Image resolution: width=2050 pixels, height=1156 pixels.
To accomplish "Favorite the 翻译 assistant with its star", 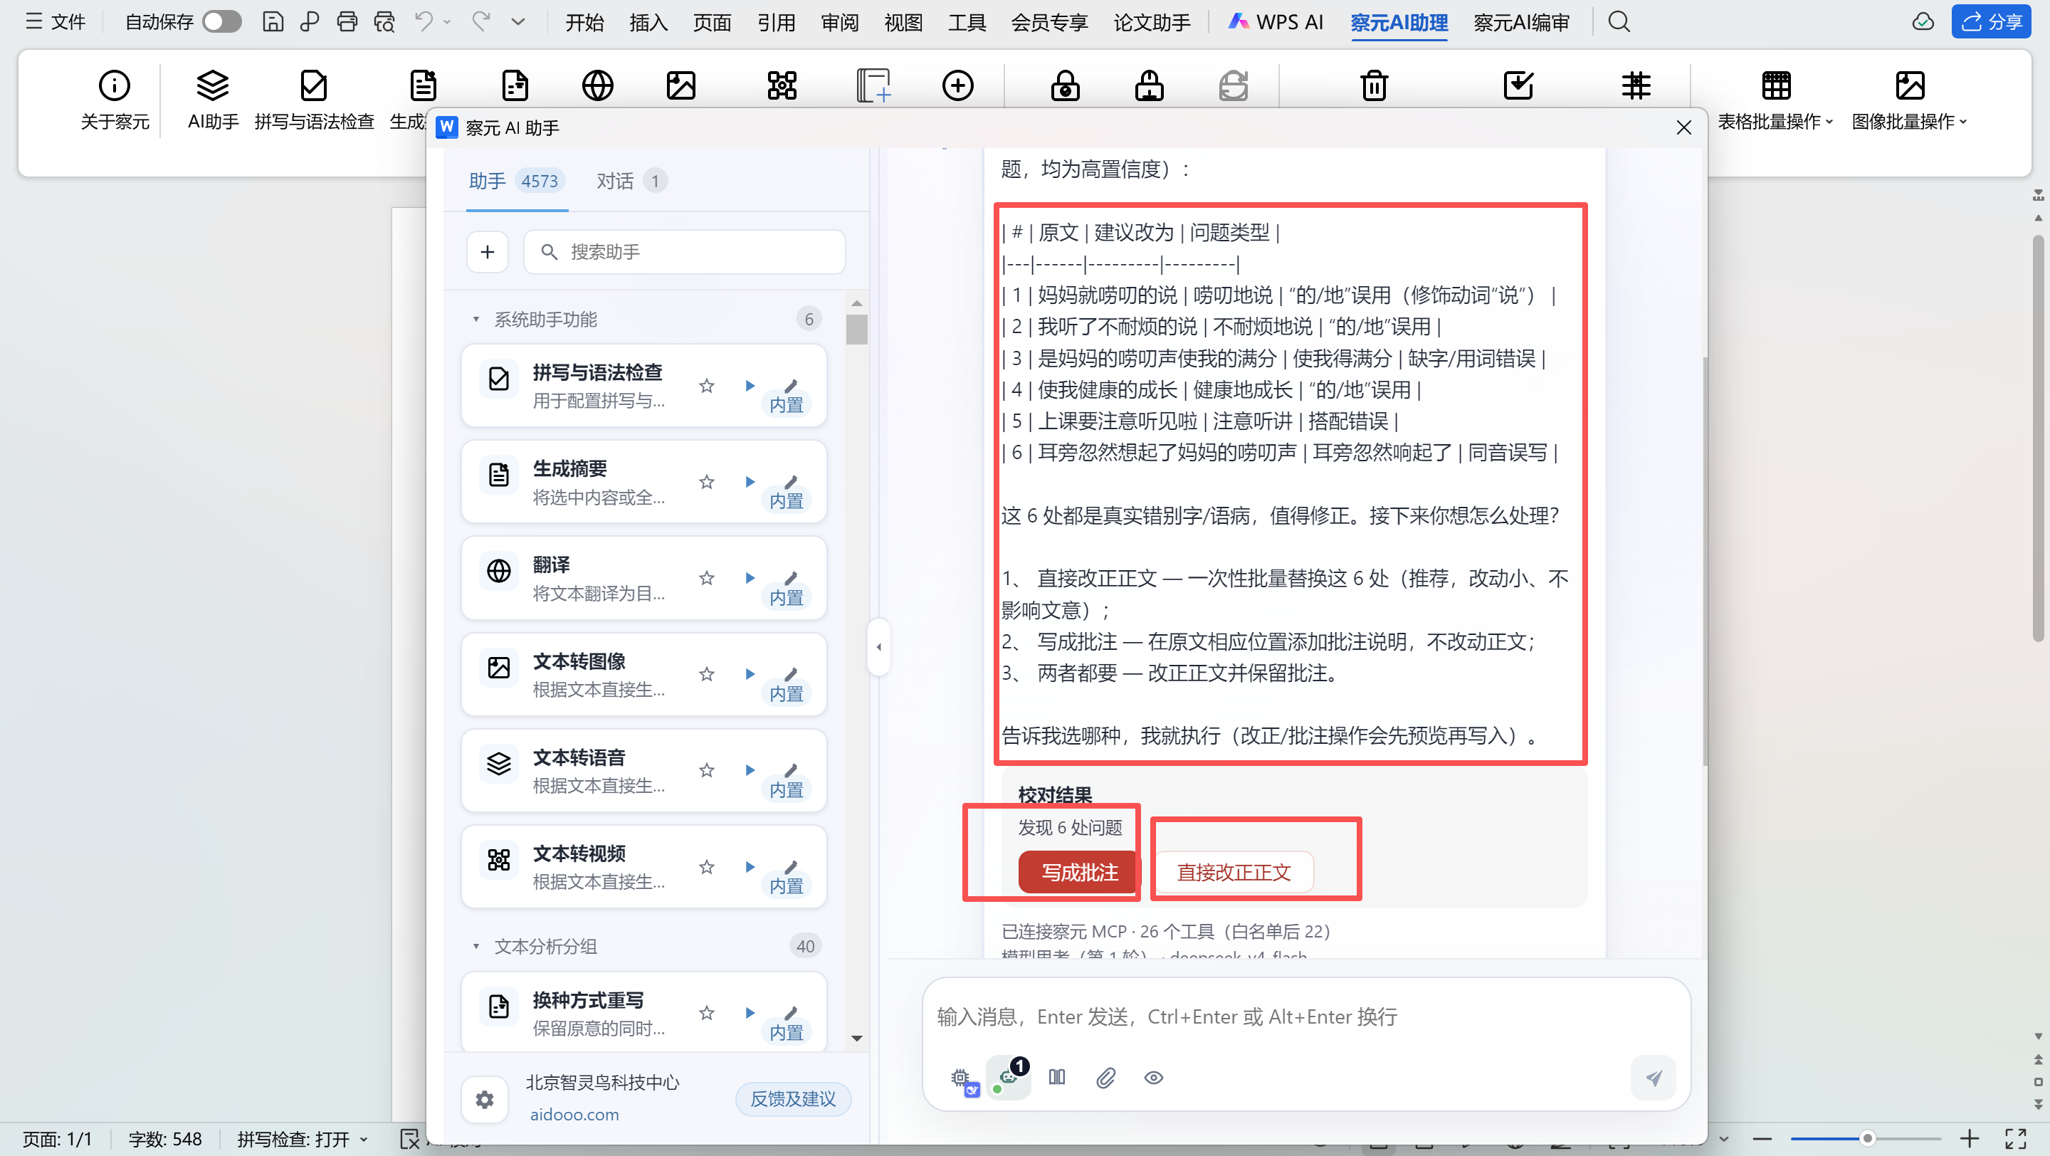I will pos(707,577).
